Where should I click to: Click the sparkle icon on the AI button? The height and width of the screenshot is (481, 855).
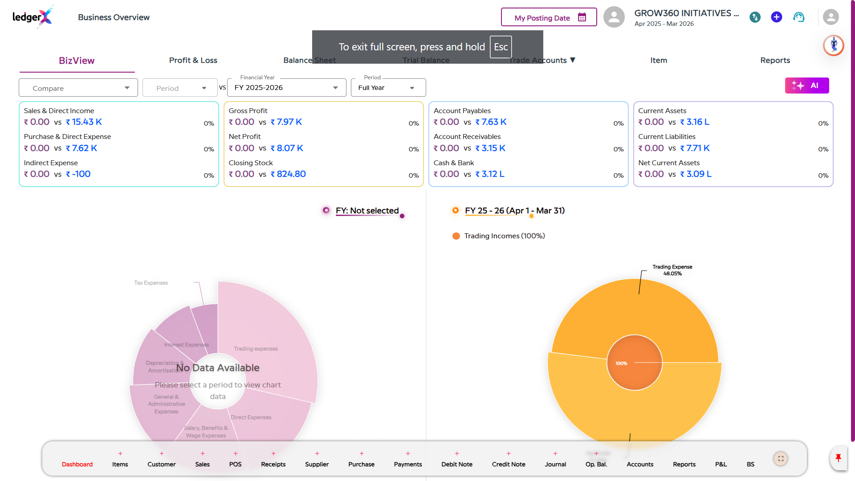[798, 86]
